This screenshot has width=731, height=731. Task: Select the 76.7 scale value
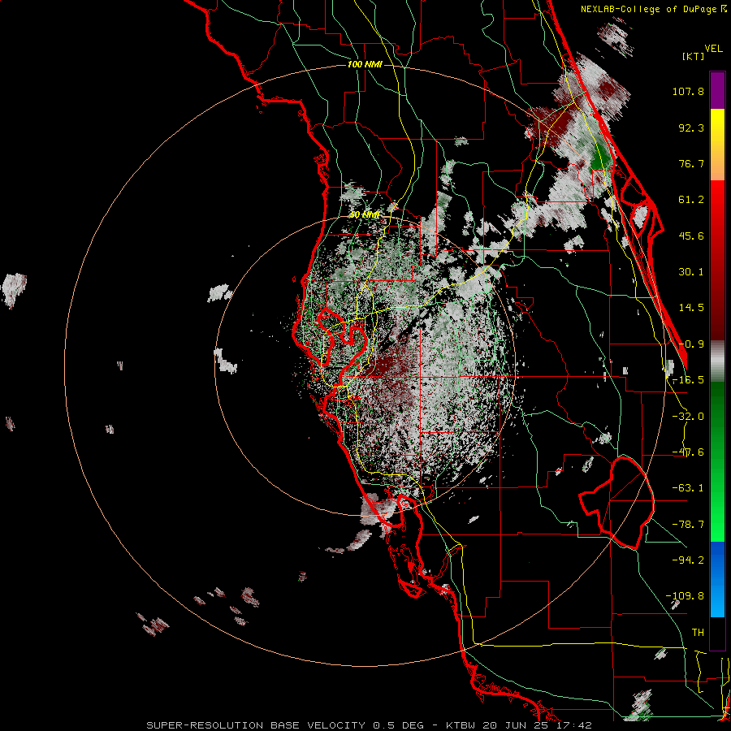[x=691, y=163]
